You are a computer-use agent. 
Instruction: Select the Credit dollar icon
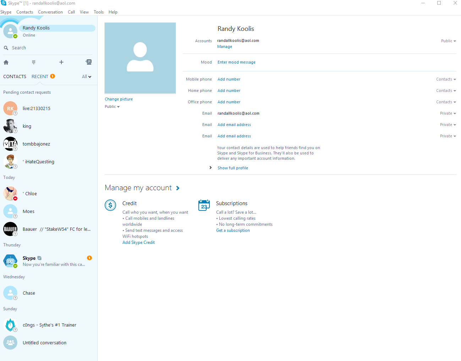tap(110, 205)
